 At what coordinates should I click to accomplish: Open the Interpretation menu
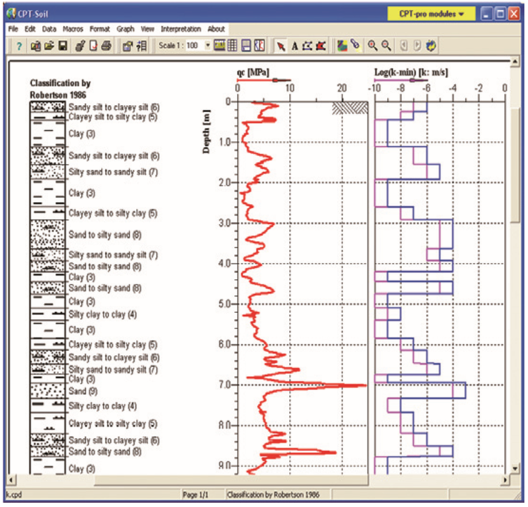pos(180,29)
